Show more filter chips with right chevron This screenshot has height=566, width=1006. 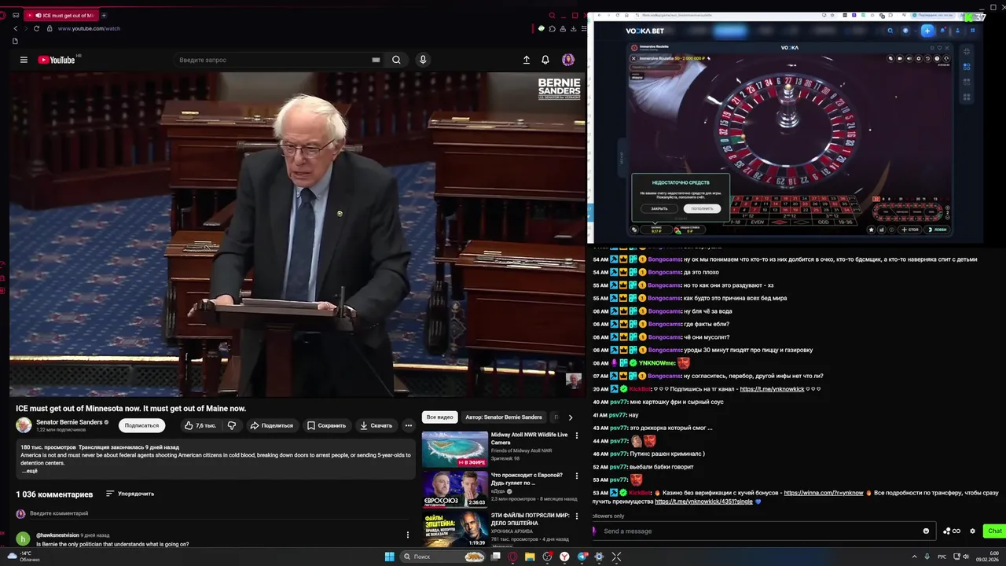tap(571, 417)
